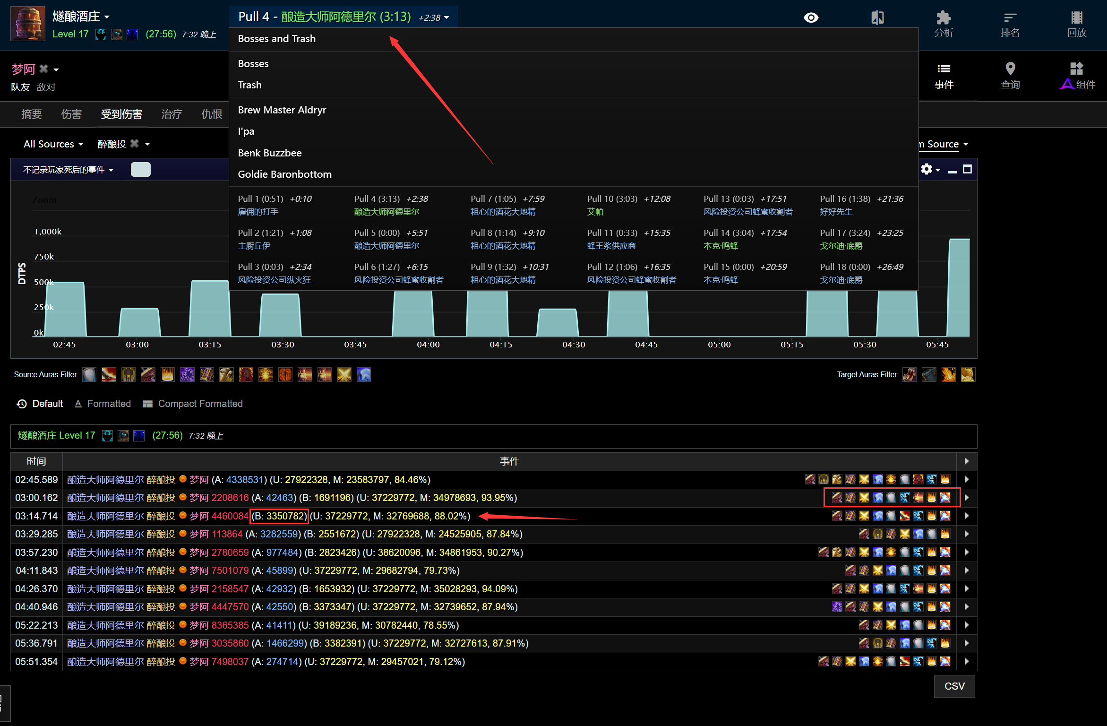Select Pull 10 艾帕 fight link
Viewport: 1107px width, 726px height.
pos(595,212)
